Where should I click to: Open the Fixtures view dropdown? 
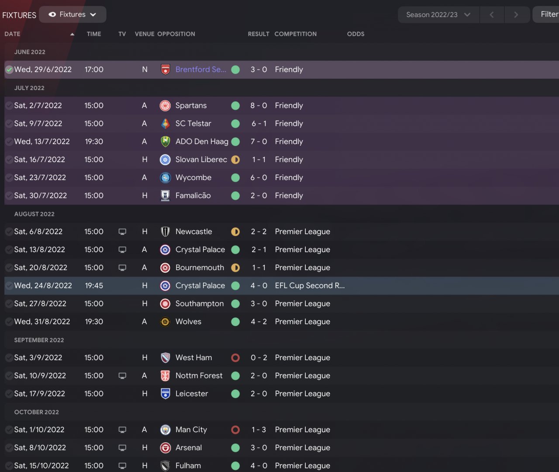(x=72, y=14)
